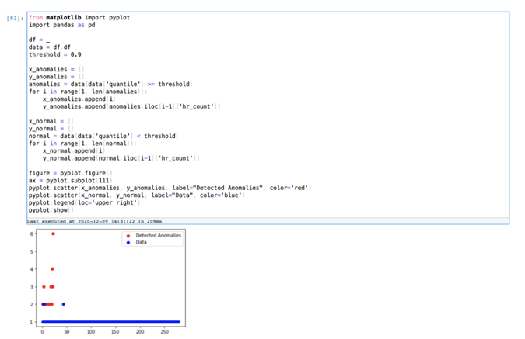
Task: Click the highest red anomaly point at 6
Action: (x=53, y=233)
